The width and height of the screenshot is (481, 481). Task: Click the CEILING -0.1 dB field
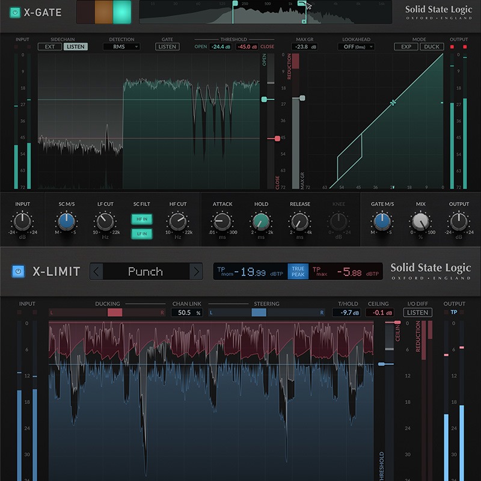pos(380,313)
